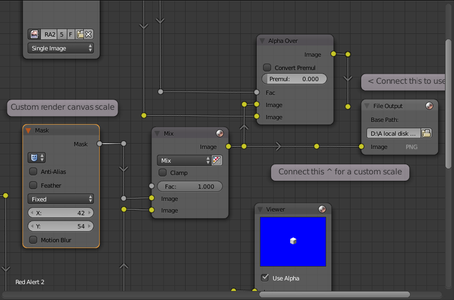Check Convert Premul in Alpha Over
Viewport: 454px width, 300px height.
pos(267,68)
